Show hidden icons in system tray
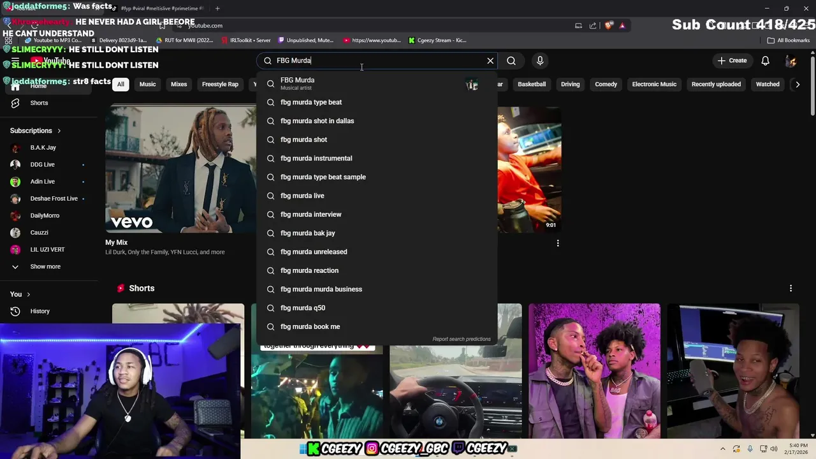Screen dimensions: 816x459 pyautogui.click(x=722, y=449)
